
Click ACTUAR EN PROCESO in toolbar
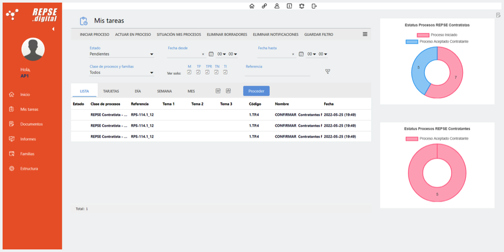click(133, 34)
